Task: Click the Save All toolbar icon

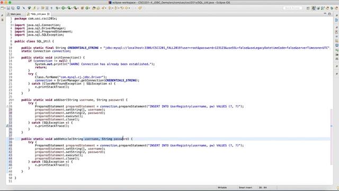Action: [13, 8]
